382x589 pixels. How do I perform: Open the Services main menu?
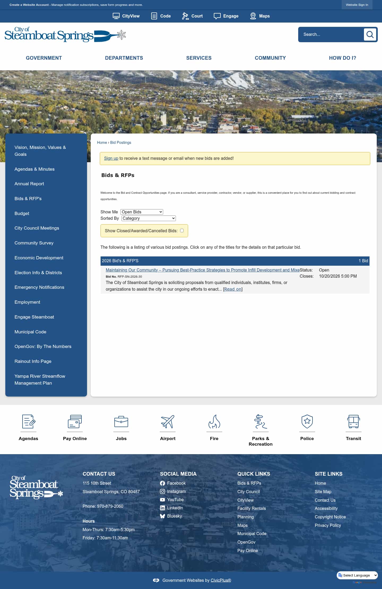pyautogui.click(x=199, y=58)
